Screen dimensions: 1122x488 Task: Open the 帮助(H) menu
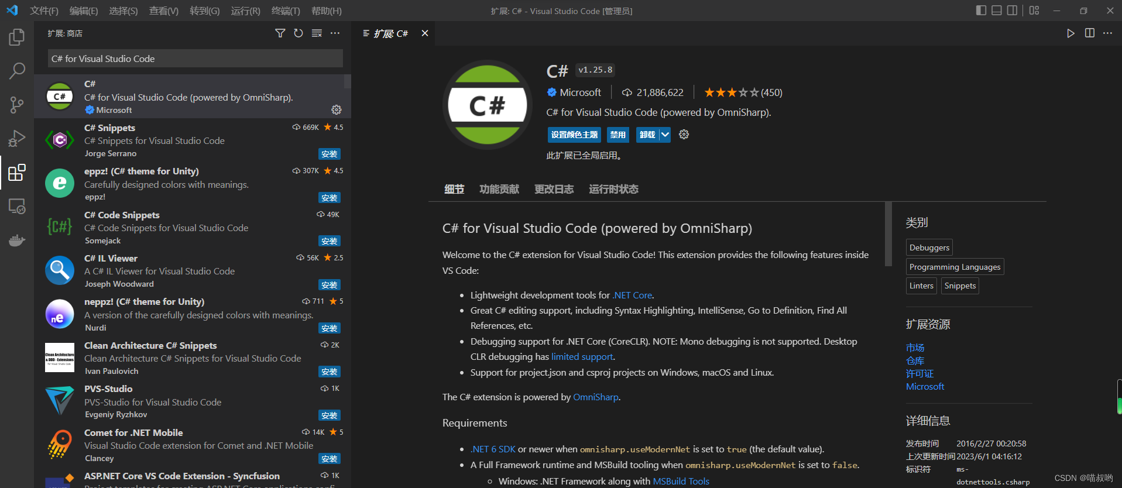[x=327, y=11]
